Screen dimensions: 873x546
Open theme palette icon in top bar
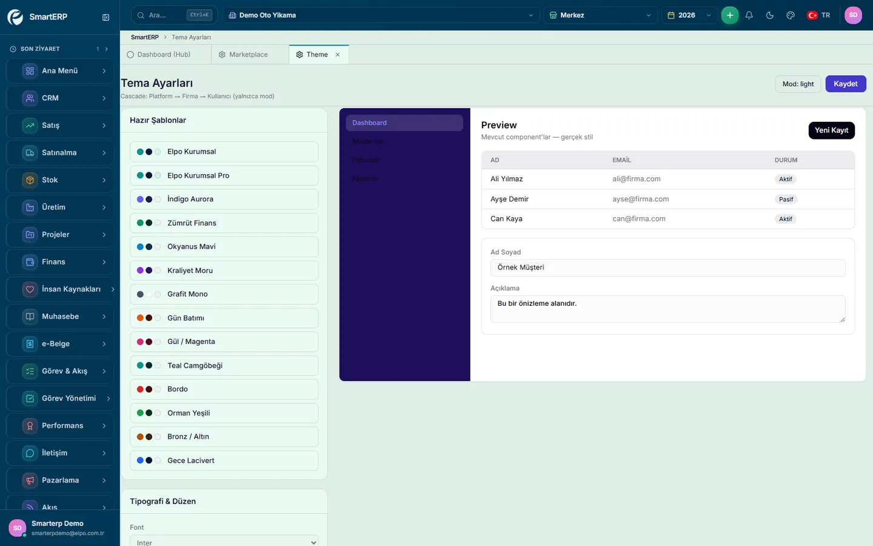click(x=791, y=15)
